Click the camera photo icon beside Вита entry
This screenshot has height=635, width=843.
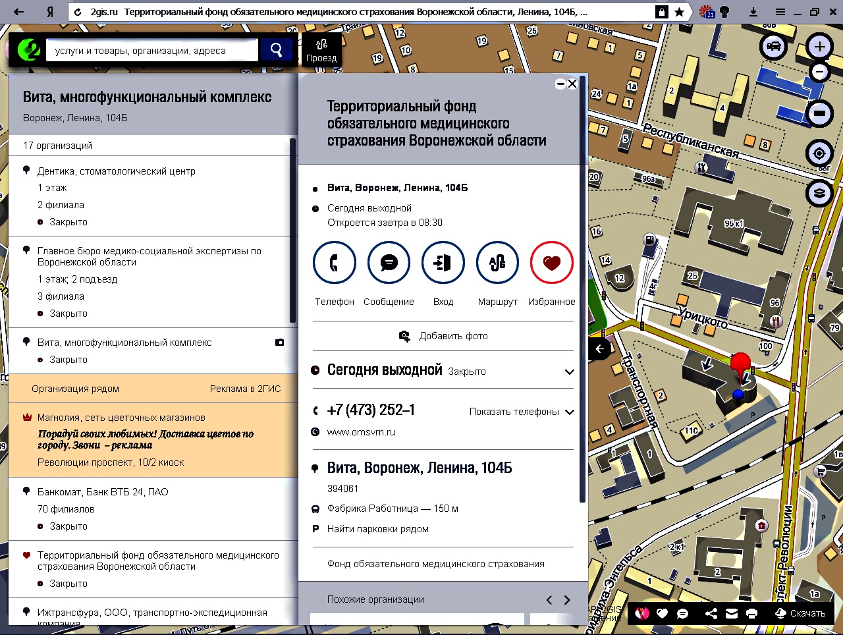(280, 343)
